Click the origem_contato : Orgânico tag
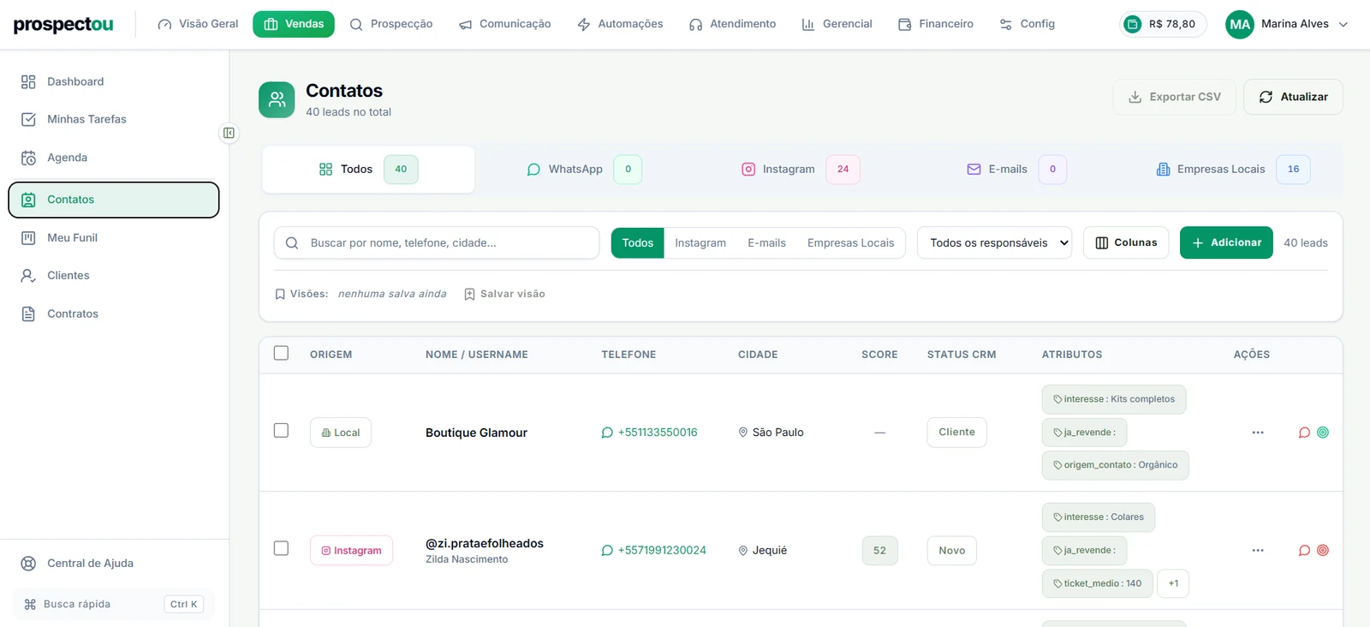 tap(1115, 465)
